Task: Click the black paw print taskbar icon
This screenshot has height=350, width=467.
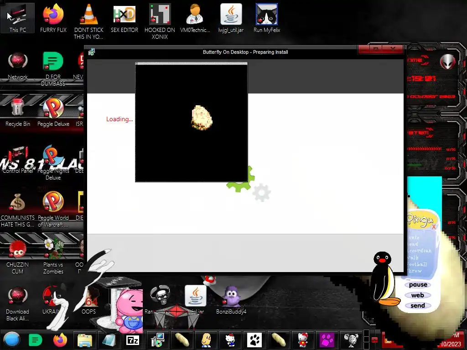Action: click(254, 340)
